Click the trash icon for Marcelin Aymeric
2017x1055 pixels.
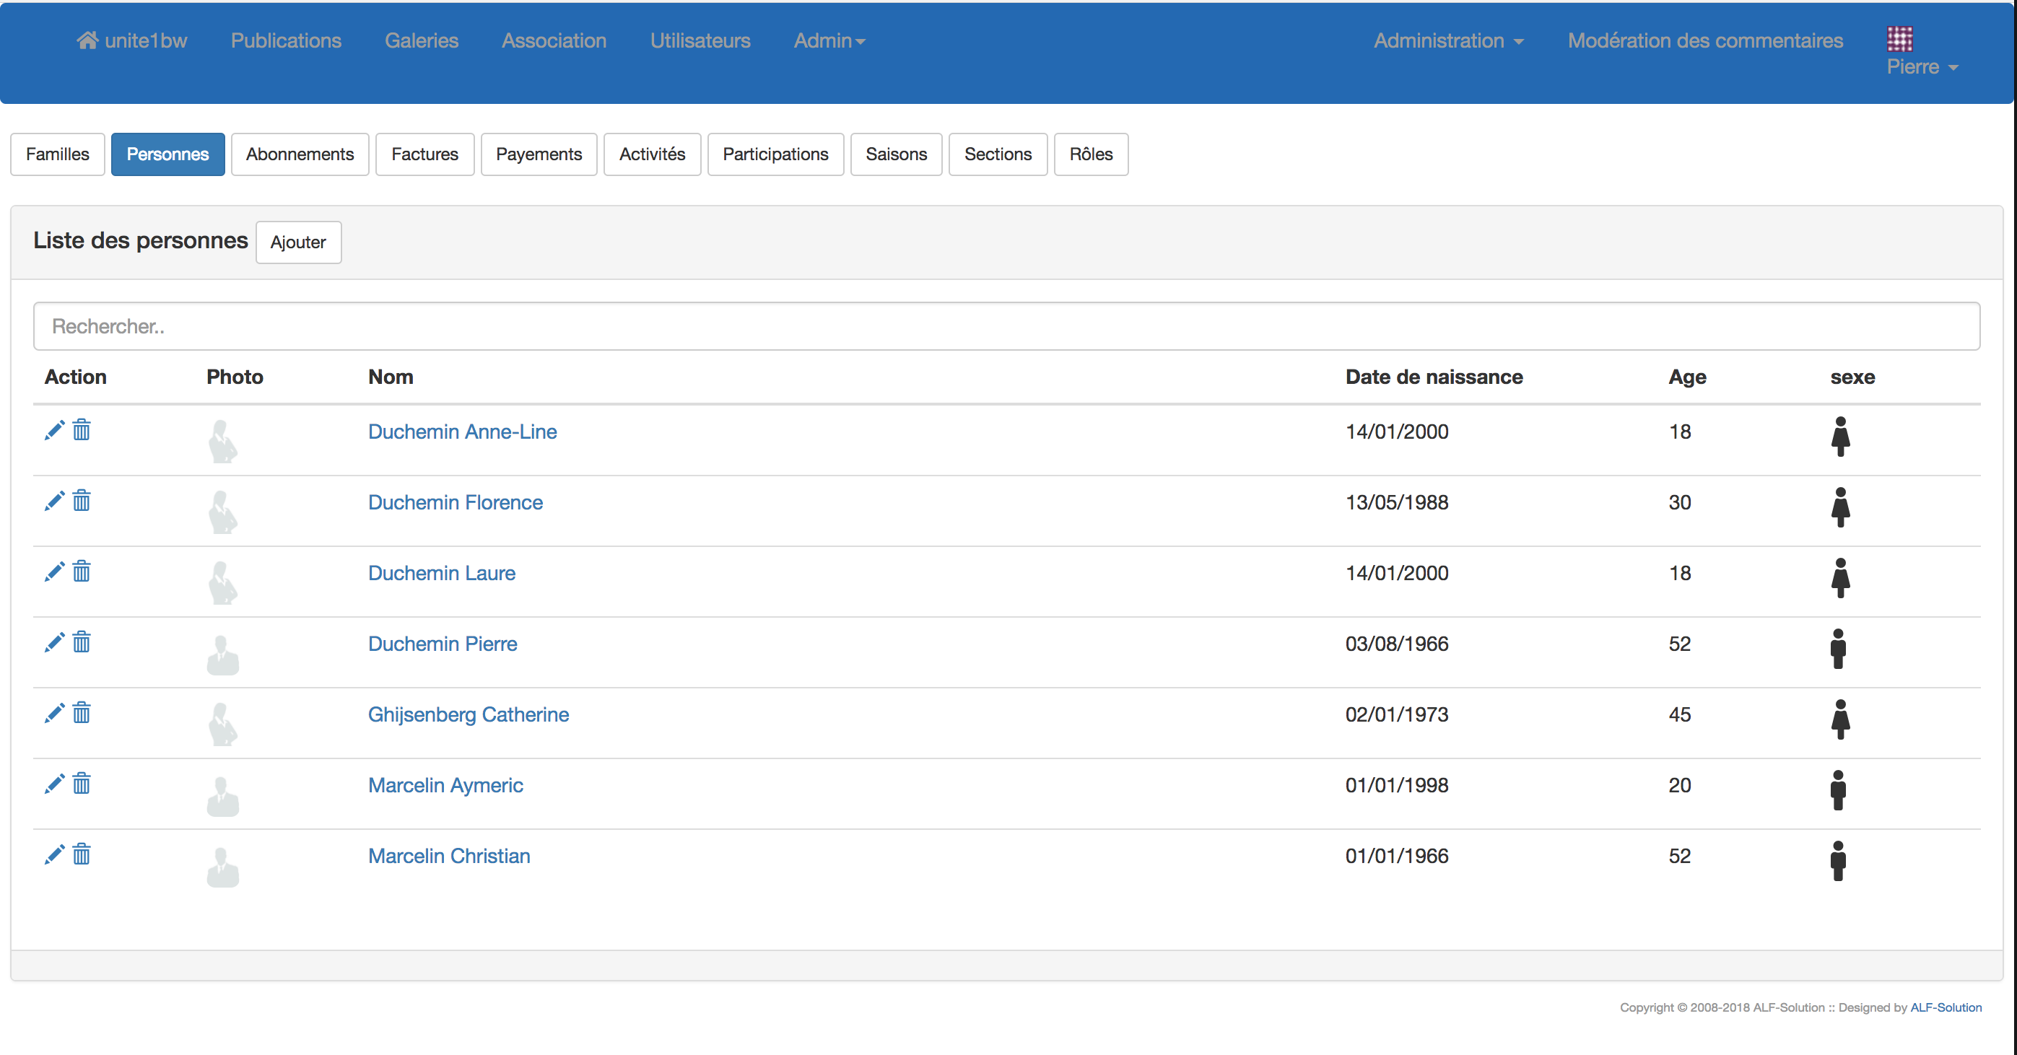click(82, 784)
